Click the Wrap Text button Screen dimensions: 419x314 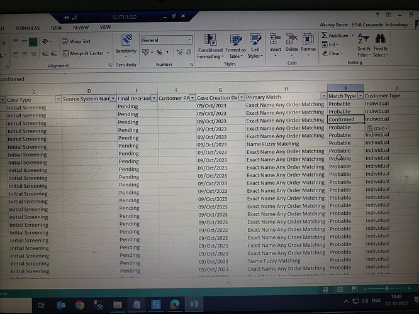click(x=76, y=41)
